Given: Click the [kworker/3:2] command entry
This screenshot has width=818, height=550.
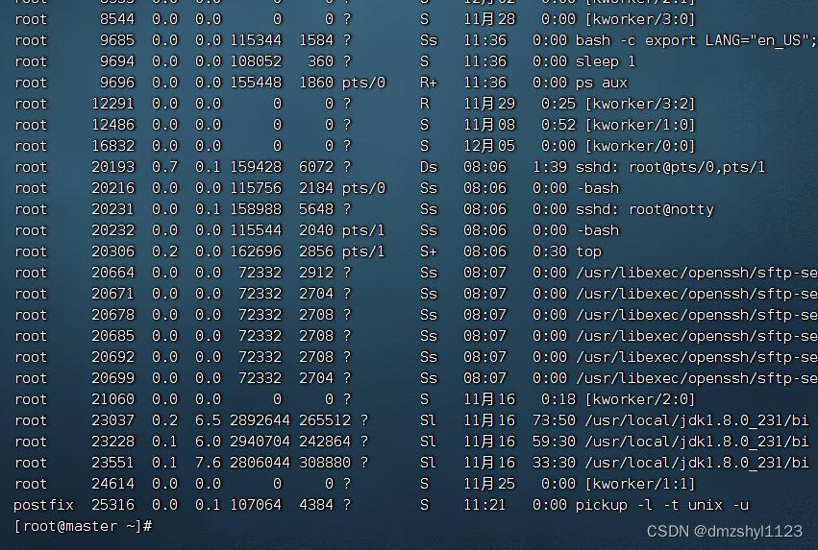Looking at the screenshot, I should (639, 104).
